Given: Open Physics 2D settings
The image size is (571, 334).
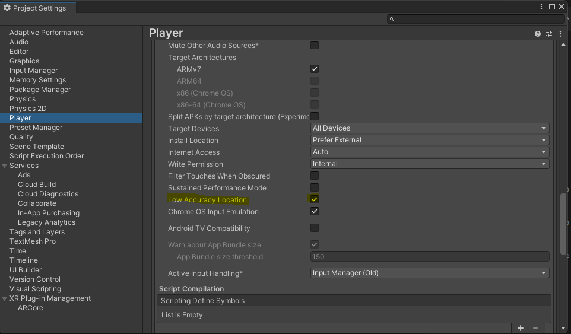Looking at the screenshot, I should (28, 109).
